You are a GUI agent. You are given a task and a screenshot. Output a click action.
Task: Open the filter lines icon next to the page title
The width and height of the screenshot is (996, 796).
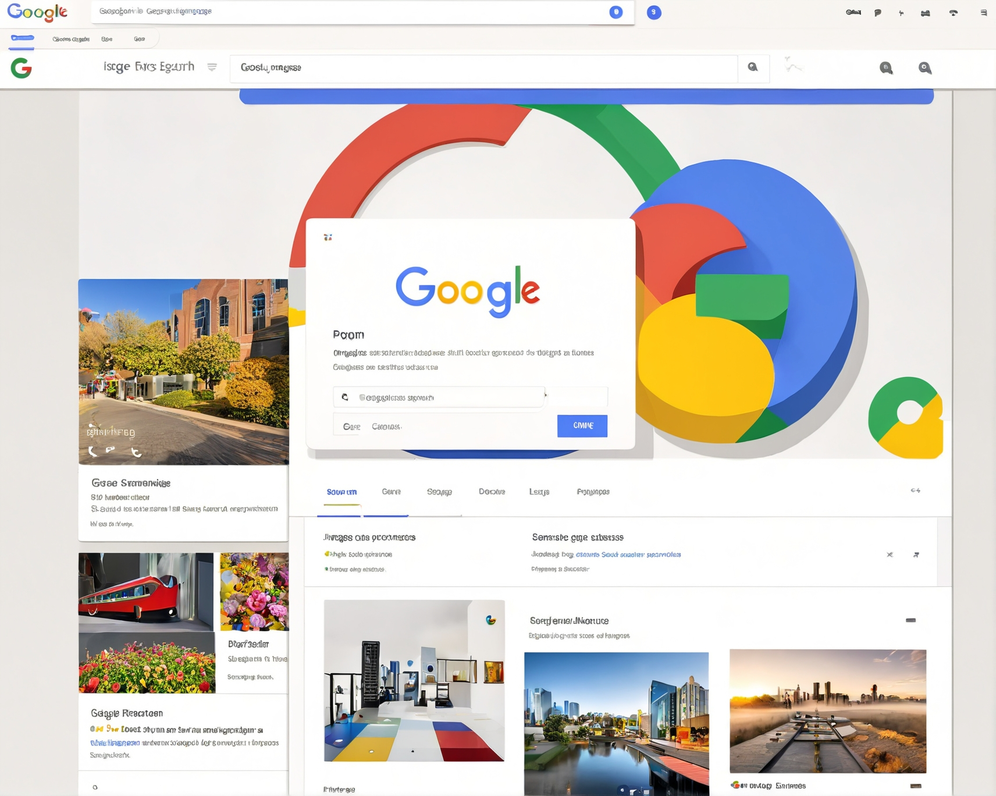click(x=212, y=67)
